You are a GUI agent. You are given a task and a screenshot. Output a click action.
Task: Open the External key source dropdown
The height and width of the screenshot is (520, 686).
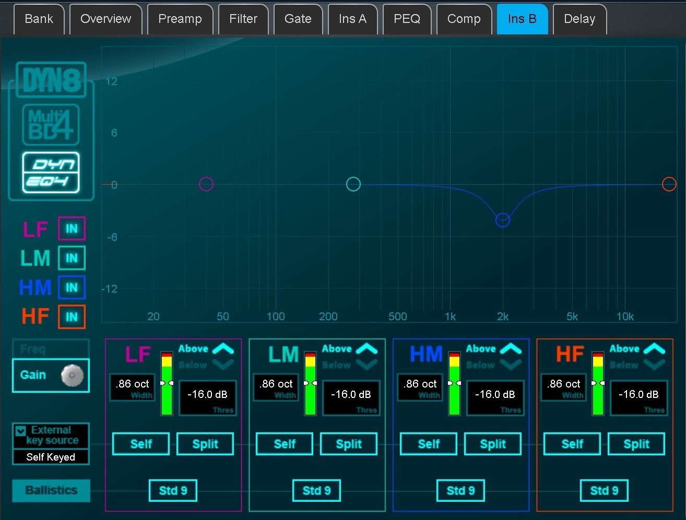(x=51, y=435)
